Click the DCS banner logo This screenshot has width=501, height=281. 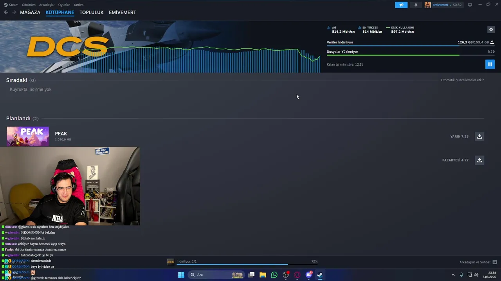tap(67, 47)
